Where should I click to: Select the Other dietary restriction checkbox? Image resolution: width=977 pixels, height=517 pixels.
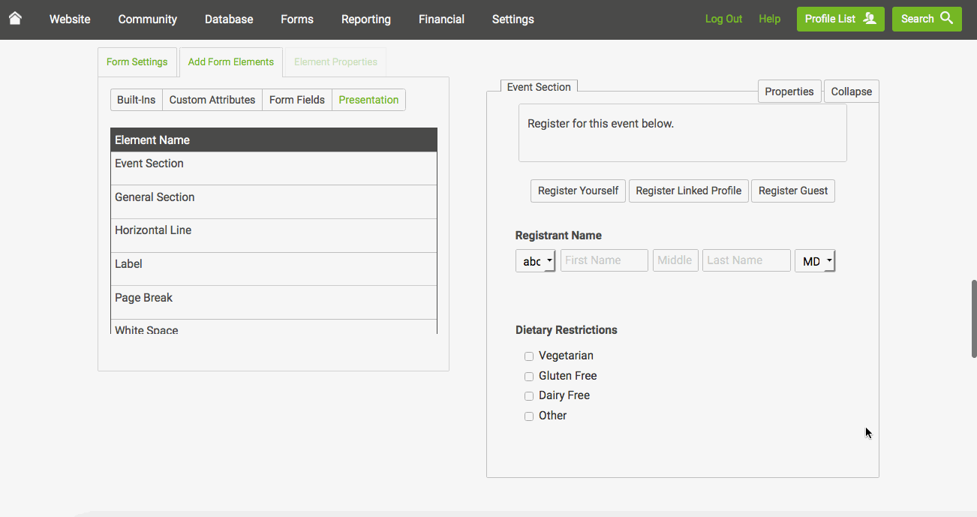click(x=529, y=416)
